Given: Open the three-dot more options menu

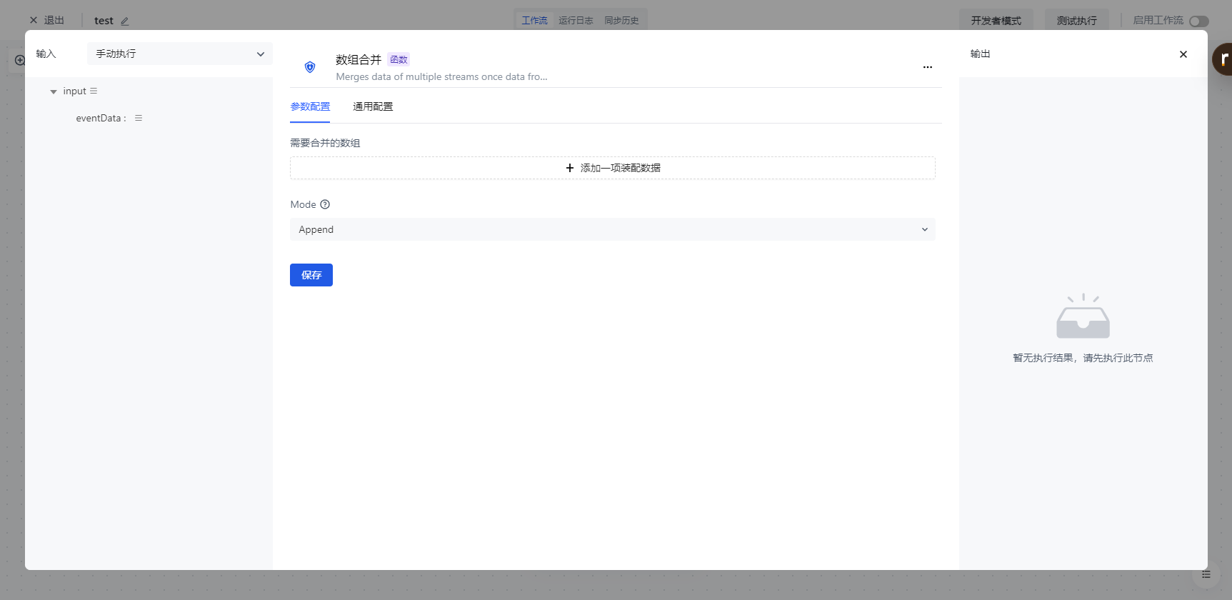Looking at the screenshot, I should click(927, 67).
